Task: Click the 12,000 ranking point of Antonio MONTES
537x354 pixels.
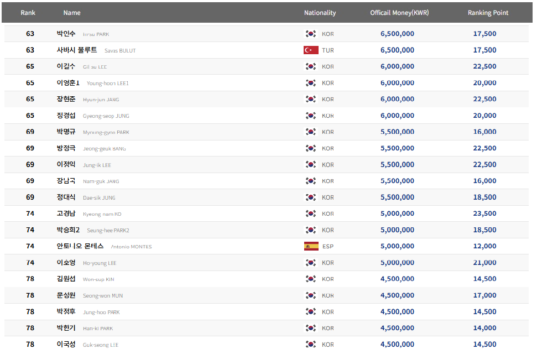Action: tap(484, 246)
